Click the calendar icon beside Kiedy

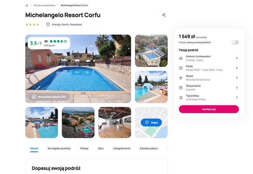[x=181, y=68]
